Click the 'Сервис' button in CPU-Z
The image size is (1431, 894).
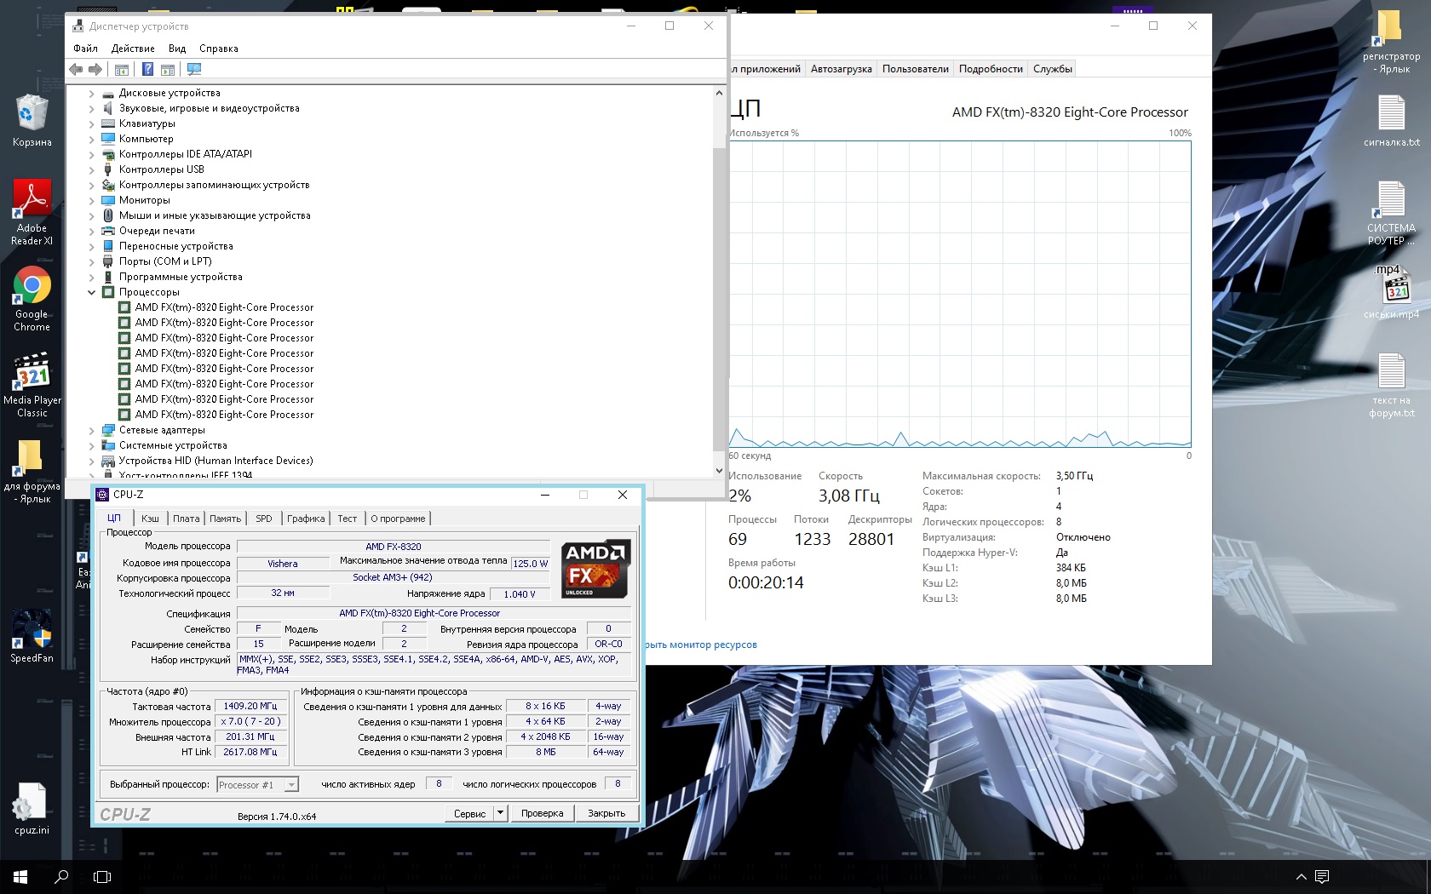(x=469, y=813)
